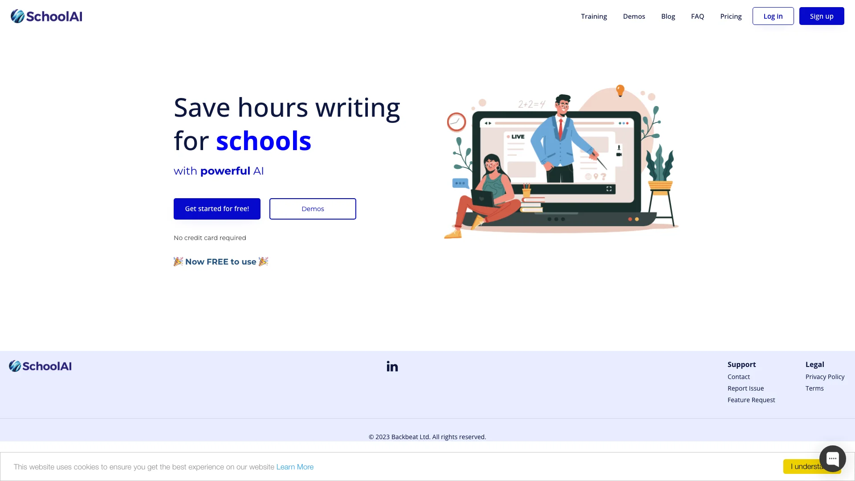The width and height of the screenshot is (855, 481).
Task: Click the Log in button in navbar
Action: 773,16
